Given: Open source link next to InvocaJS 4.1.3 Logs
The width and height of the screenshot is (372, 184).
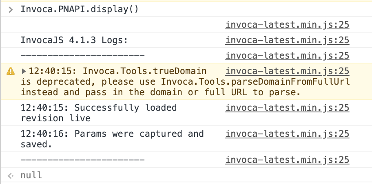Looking at the screenshot, I should pos(287,40).
